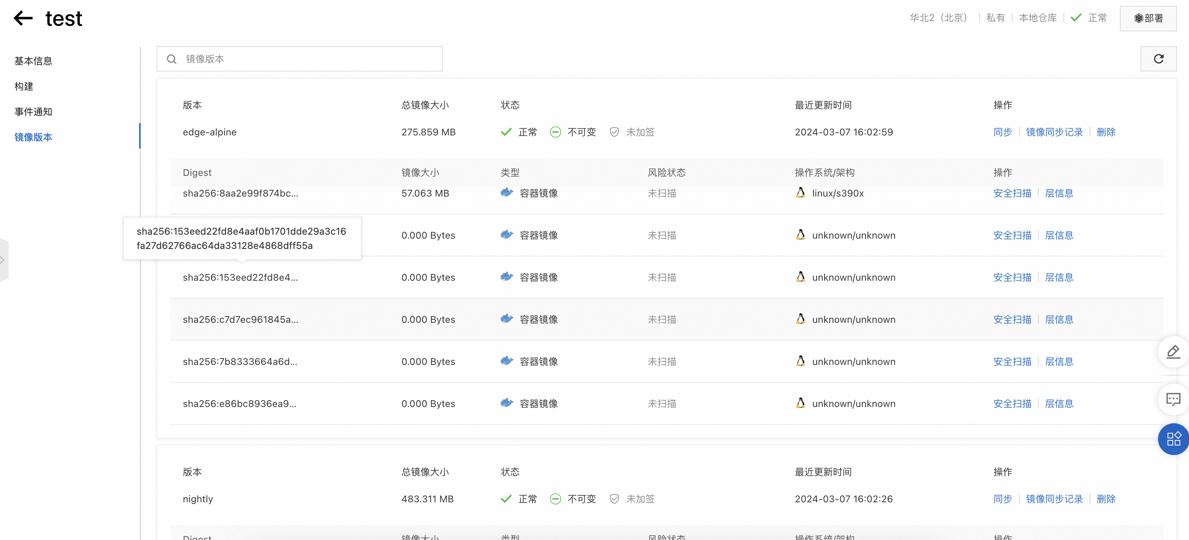Delete the edge-alpine version via 删除
The image size is (1189, 540).
click(x=1106, y=132)
